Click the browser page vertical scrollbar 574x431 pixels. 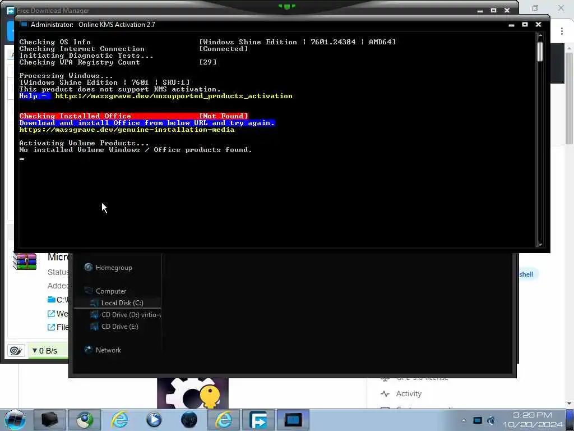pos(569,98)
